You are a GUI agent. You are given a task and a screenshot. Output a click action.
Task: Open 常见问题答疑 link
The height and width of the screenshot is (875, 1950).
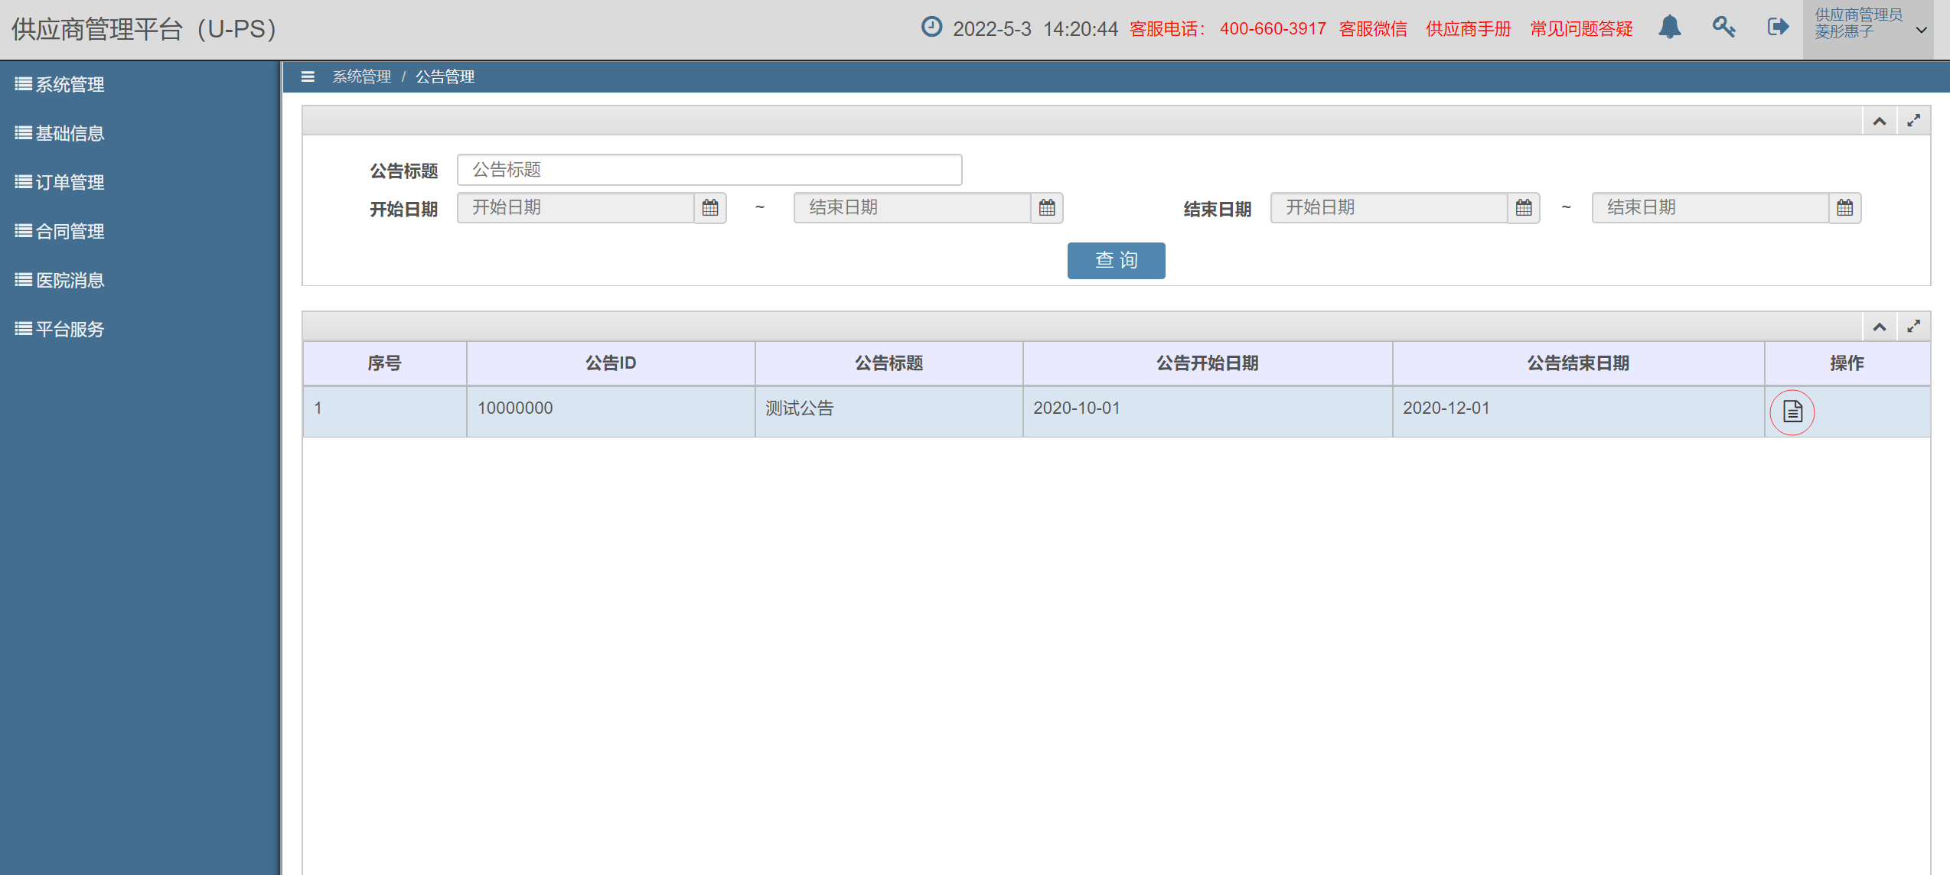[x=1581, y=29]
